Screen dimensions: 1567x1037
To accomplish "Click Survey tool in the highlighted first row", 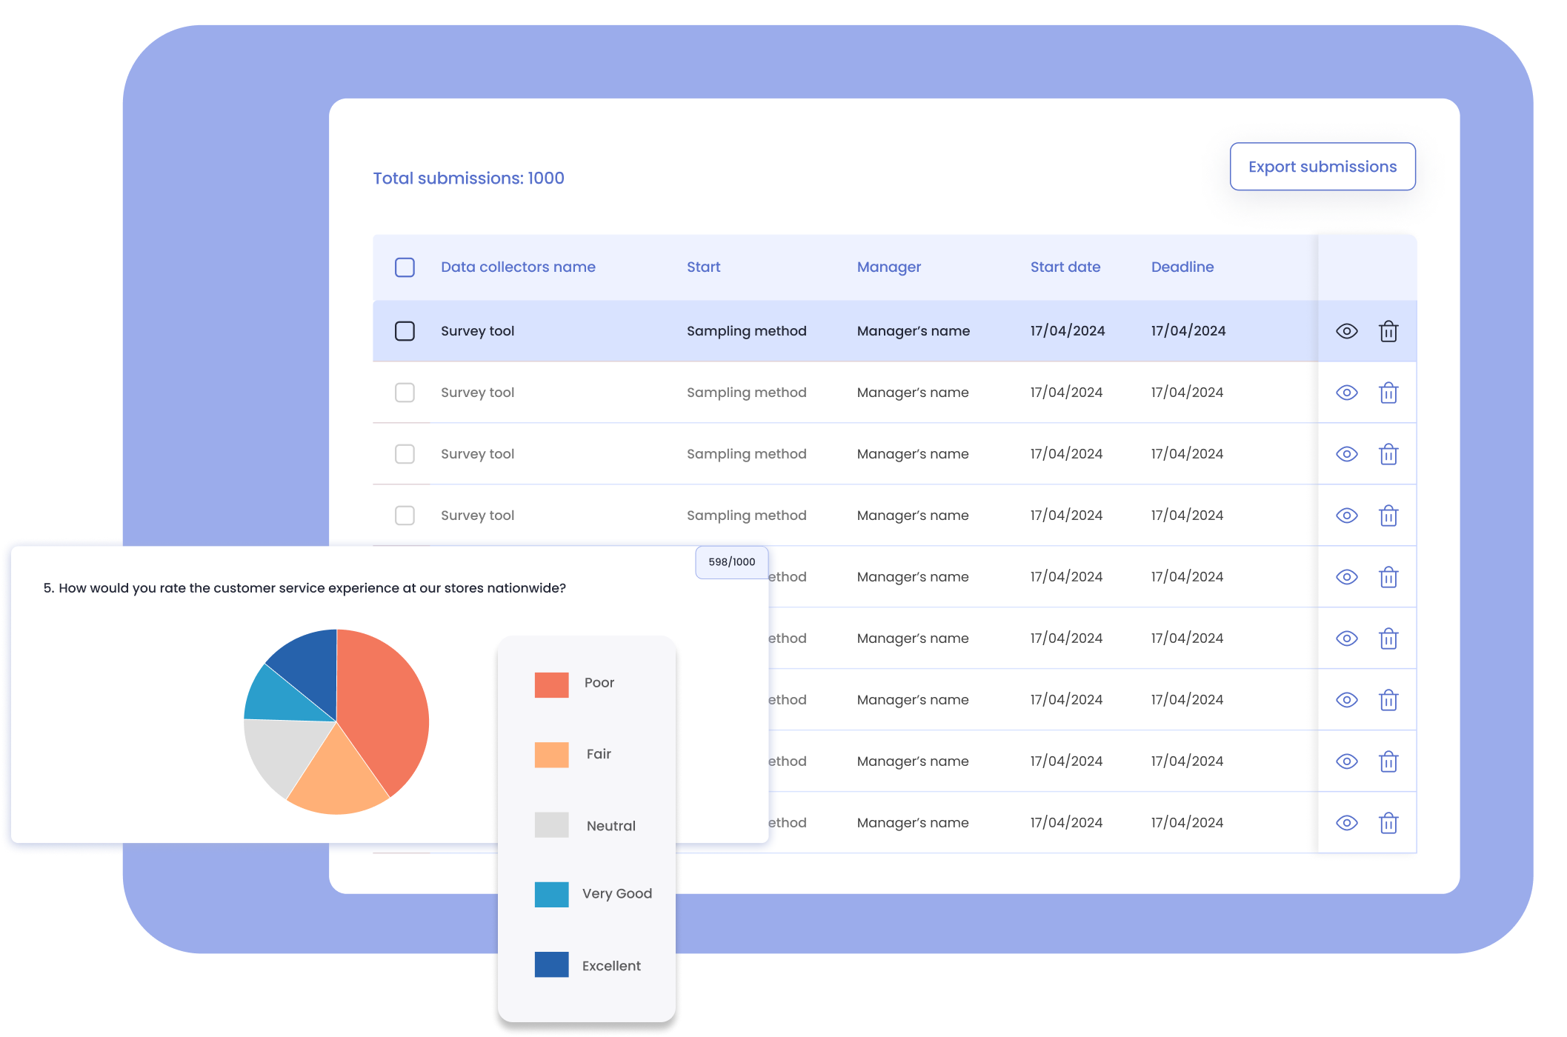I will [477, 331].
